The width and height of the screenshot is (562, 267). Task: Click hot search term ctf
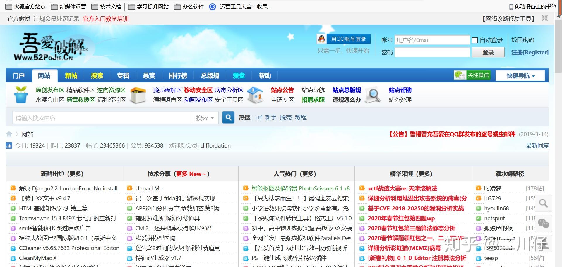pos(258,117)
